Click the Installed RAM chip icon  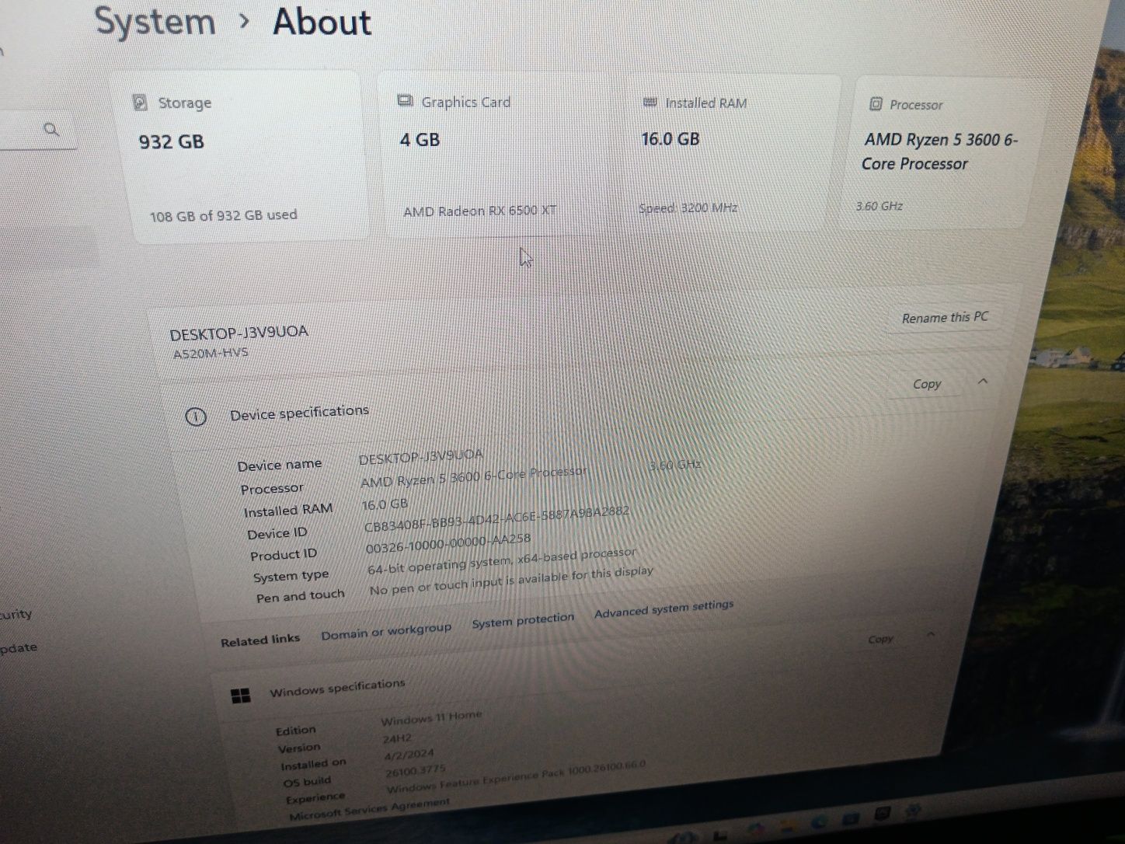coord(650,103)
